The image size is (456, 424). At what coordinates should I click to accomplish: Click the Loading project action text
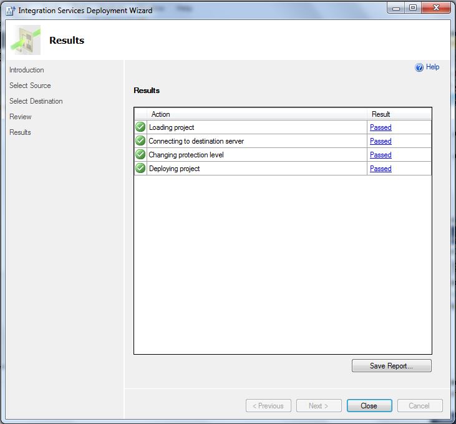click(x=172, y=127)
